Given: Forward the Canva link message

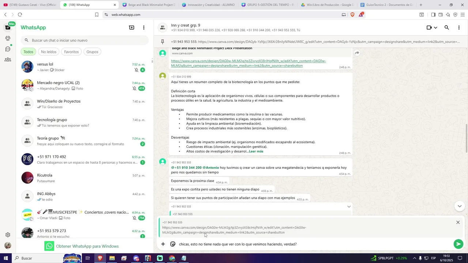Looking at the screenshot, I should (357, 53).
